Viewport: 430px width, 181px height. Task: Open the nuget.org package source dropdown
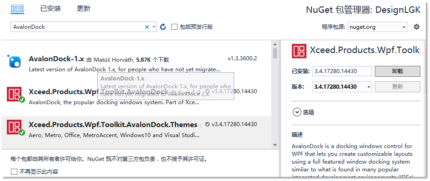pos(378,27)
